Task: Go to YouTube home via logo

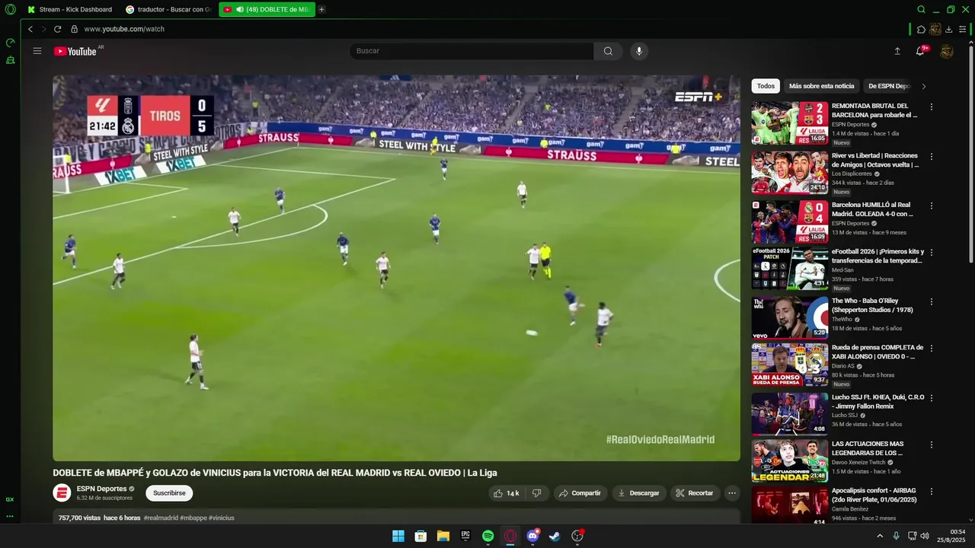Action: click(75, 51)
